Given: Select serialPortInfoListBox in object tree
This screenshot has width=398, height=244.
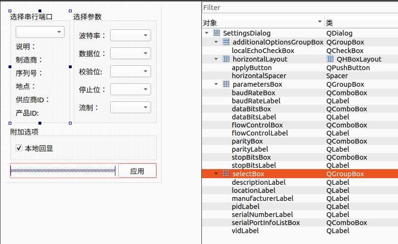Looking at the screenshot, I should (x=266, y=223).
